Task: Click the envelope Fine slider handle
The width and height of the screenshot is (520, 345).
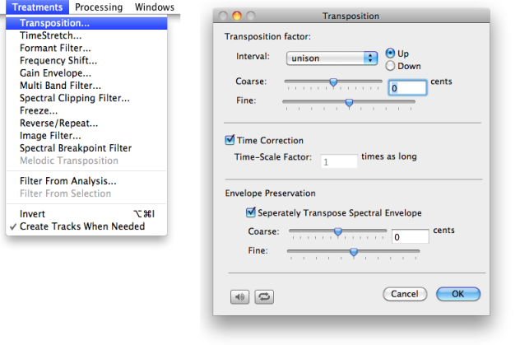Action: (x=354, y=252)
